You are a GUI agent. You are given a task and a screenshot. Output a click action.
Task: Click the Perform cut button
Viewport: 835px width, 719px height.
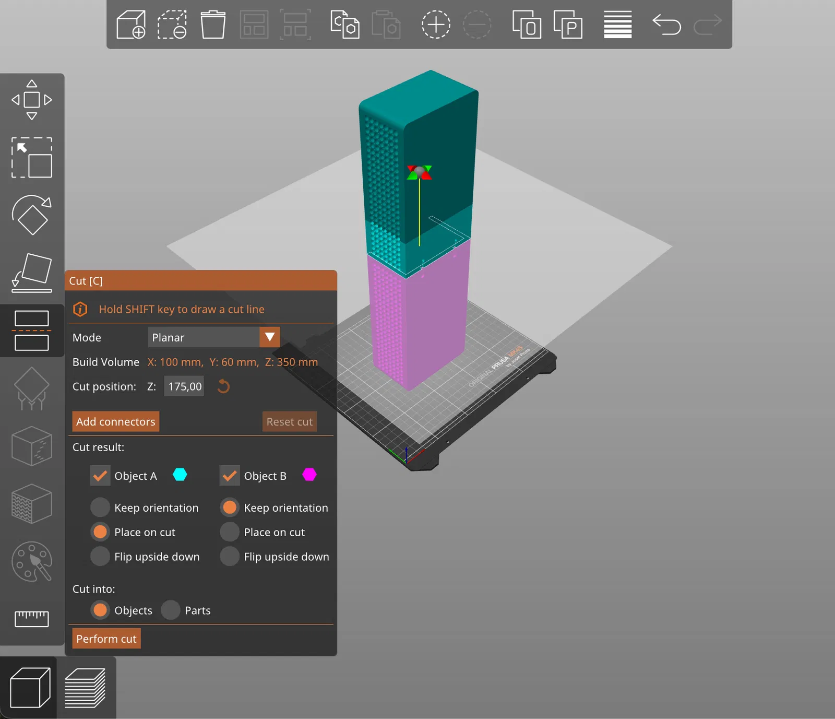[x=106, y=639]
